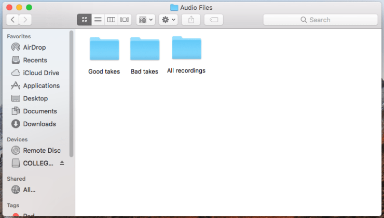
Task: Click the Search field
Action: click(320, 20)
